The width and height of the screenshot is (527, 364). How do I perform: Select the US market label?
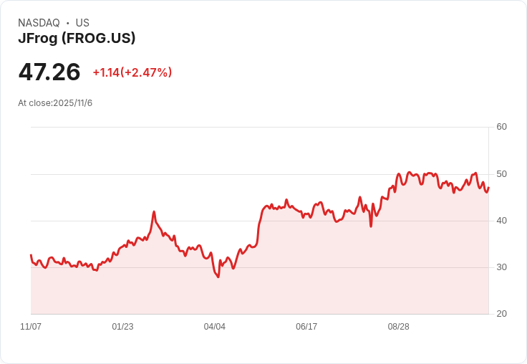[x=82, y=23]
